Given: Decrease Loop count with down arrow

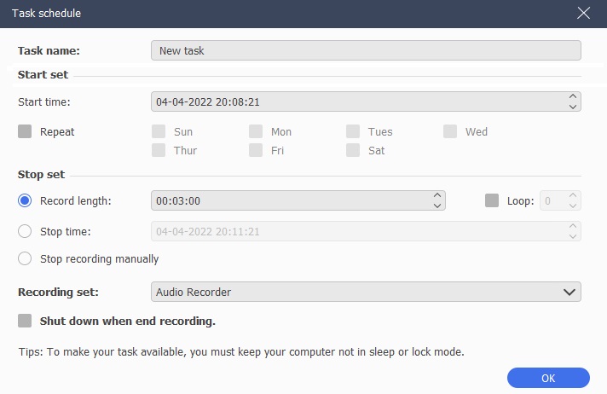Looking at the screenshot, I should [x=573, y=206].
